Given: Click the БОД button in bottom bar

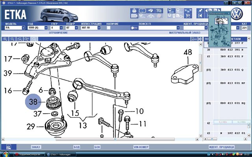Looking at the screenshot, I should pyautogui.click(x=77, y=147).
